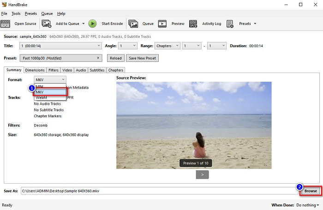Open the Queue menu
Image resolution: width=323 pixels, height=210 pixels.
[47, 13]
